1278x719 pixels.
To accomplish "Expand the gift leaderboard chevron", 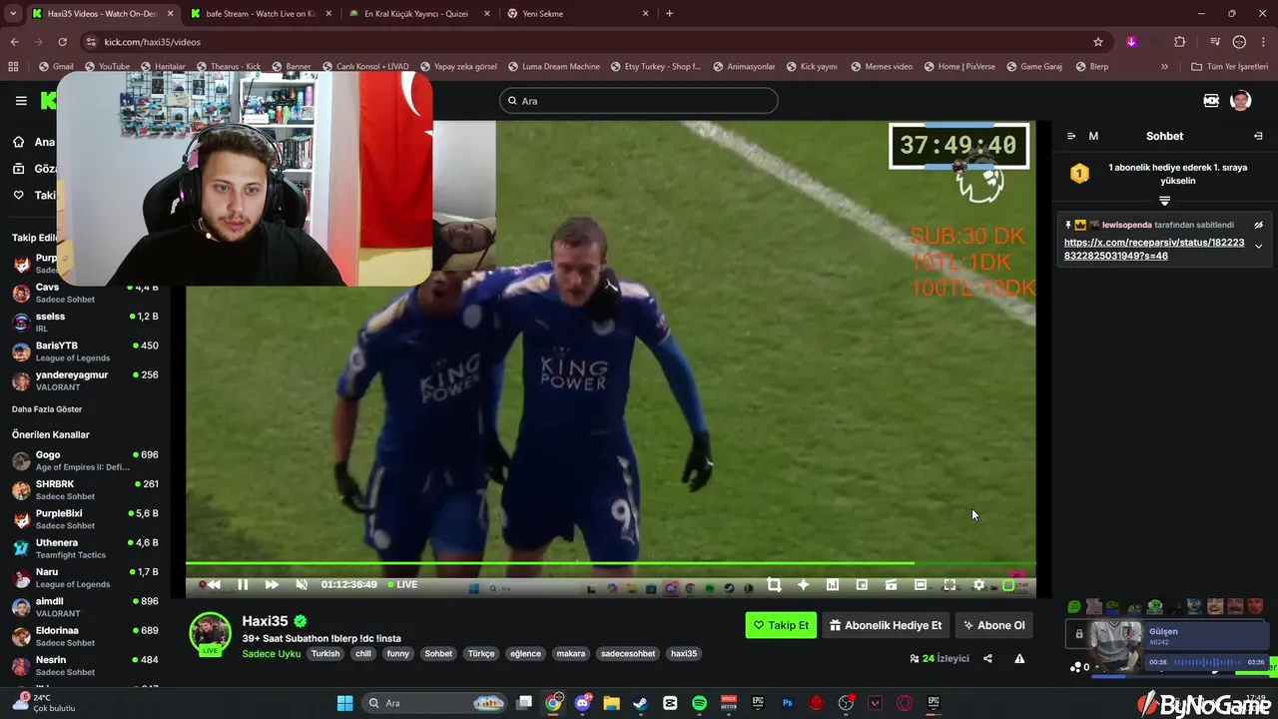I will point(1164,201).
